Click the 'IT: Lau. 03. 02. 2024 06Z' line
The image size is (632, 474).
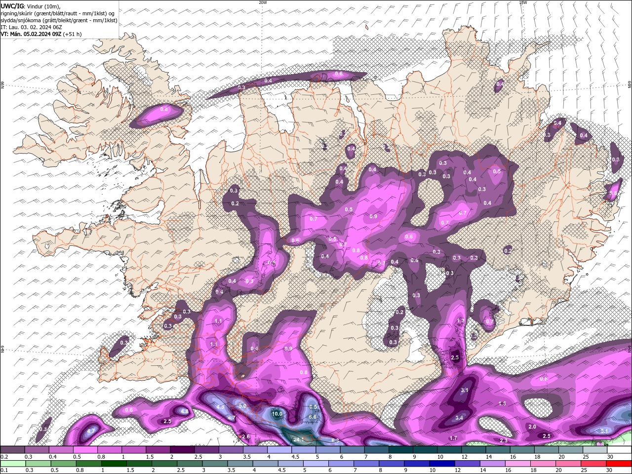point(31,27)
